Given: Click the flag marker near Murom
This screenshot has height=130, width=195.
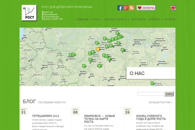Looking at the screenshot, I should point(123,50).
